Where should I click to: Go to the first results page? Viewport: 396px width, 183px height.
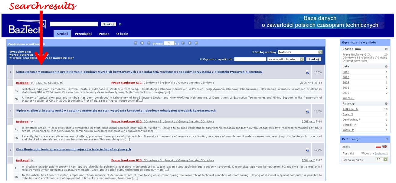click(x=135, y=43)
